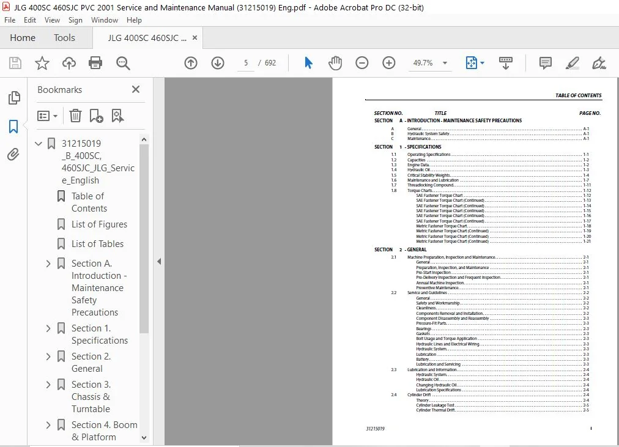The height and width of the screenshot is (447, 619).
Task: Open List of Figures bookmark
Action: [100, 224]
